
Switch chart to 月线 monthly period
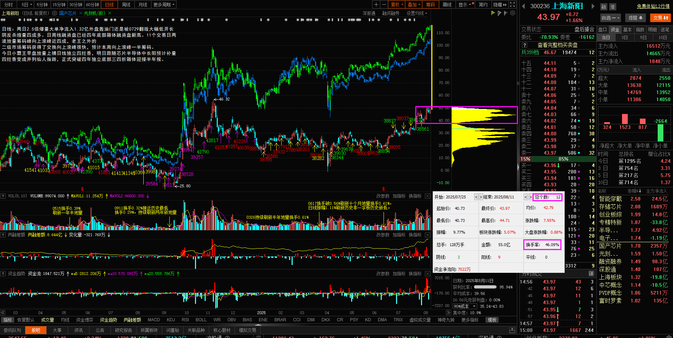[143, 5]
